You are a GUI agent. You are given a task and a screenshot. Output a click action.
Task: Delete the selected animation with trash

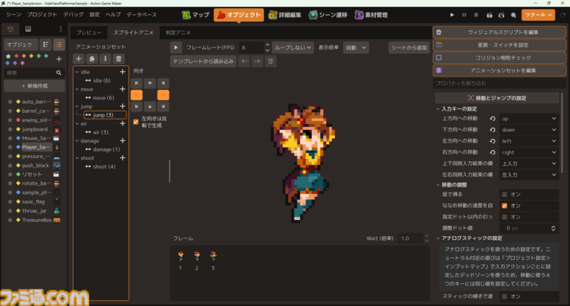(x=118, y=59)
